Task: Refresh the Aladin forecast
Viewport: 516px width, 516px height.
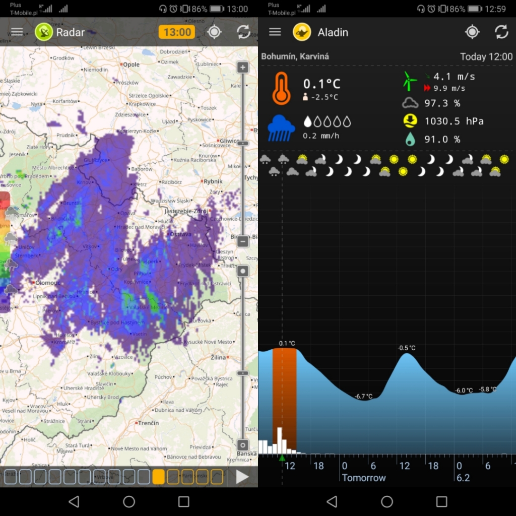Action: [501, 32]
